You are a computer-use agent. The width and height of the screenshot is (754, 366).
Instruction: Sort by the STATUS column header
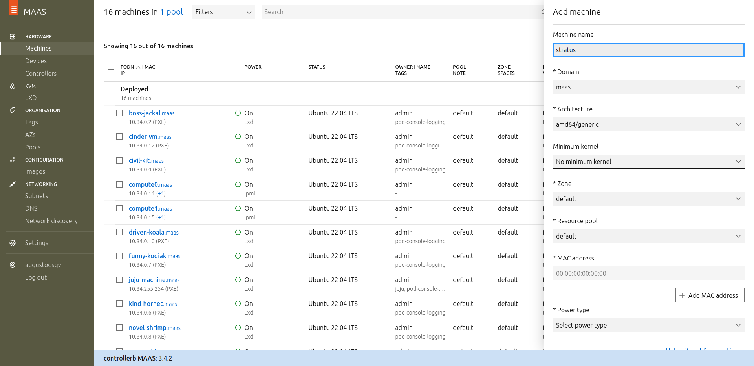[317, 67]
